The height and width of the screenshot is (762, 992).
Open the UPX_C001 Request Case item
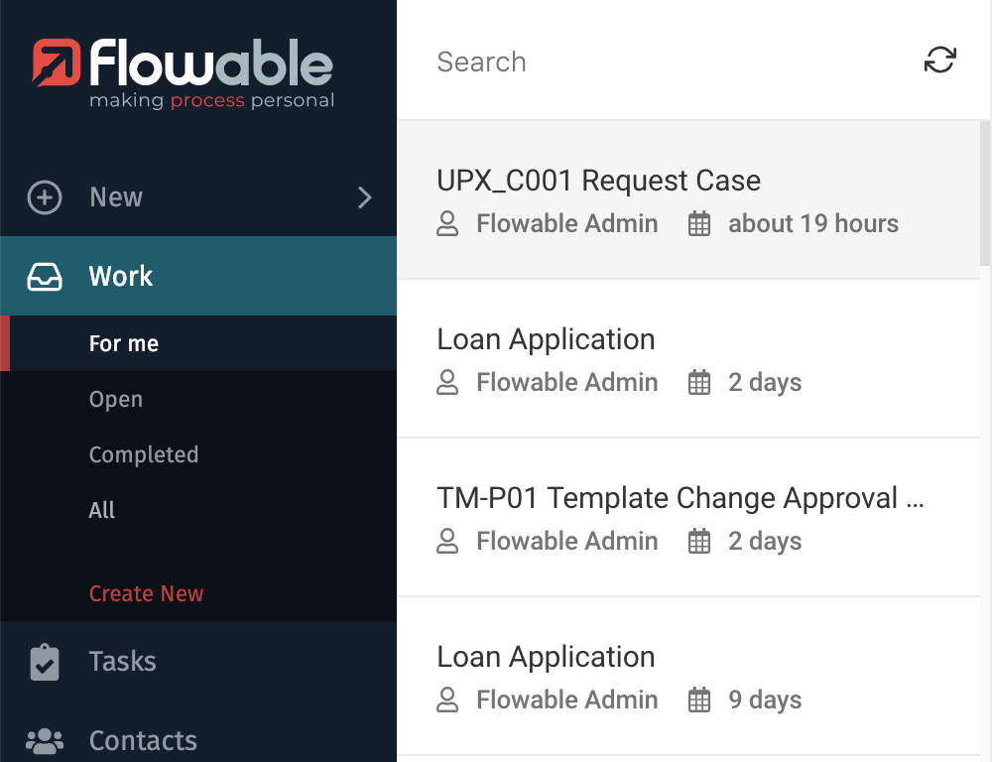pyautogui.click(x=598, y=182)
